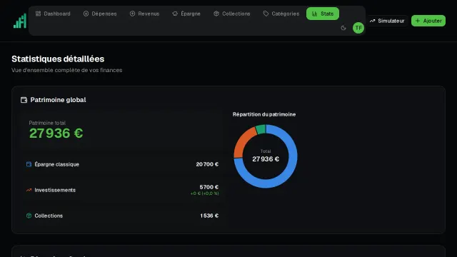Image resolution: width=457 pixels, height=257 pixels.
Task: Select the Collections row label in Patrimoine list
Action: pyautogui.click(x=49, y=216)
